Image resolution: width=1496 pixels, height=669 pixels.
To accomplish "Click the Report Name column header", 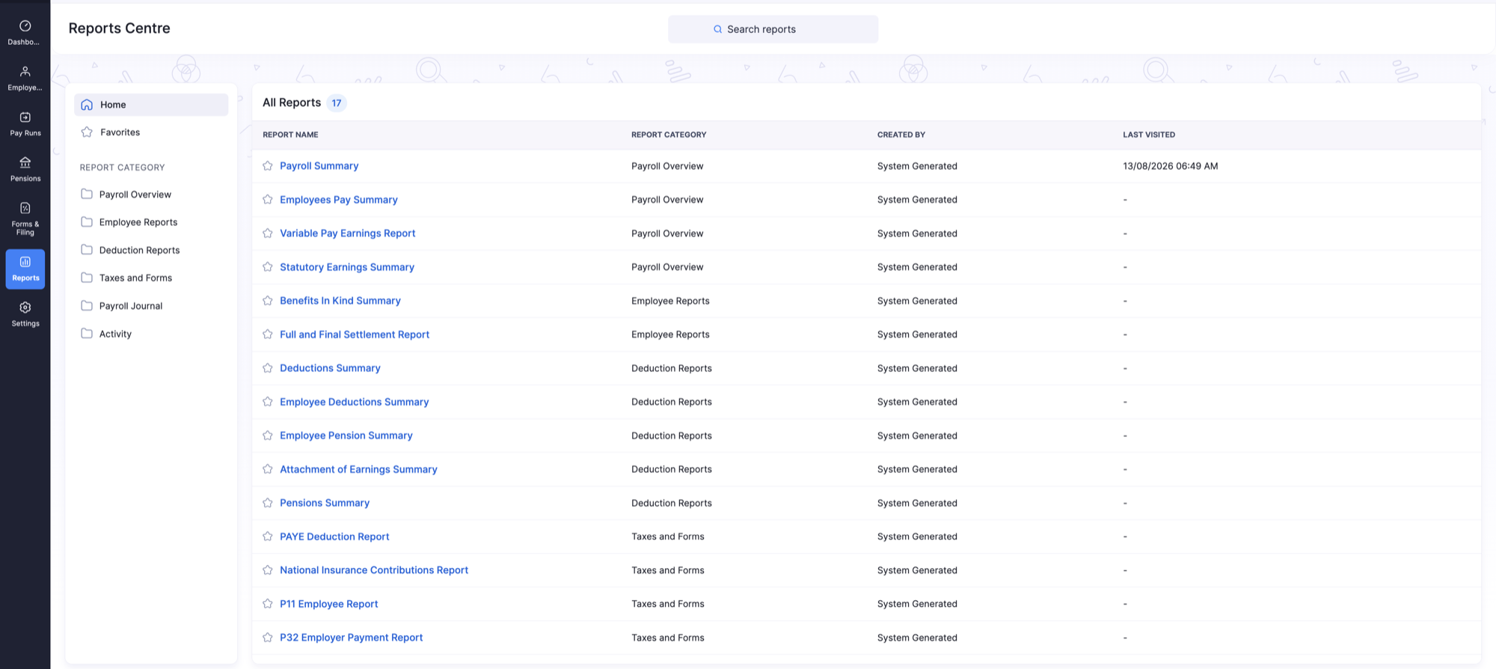I will [x=290, y=135].
